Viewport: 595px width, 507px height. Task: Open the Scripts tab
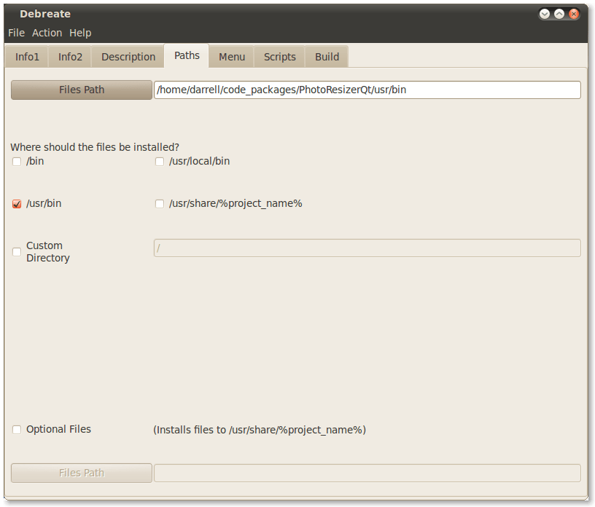click(x=280, y=57)
